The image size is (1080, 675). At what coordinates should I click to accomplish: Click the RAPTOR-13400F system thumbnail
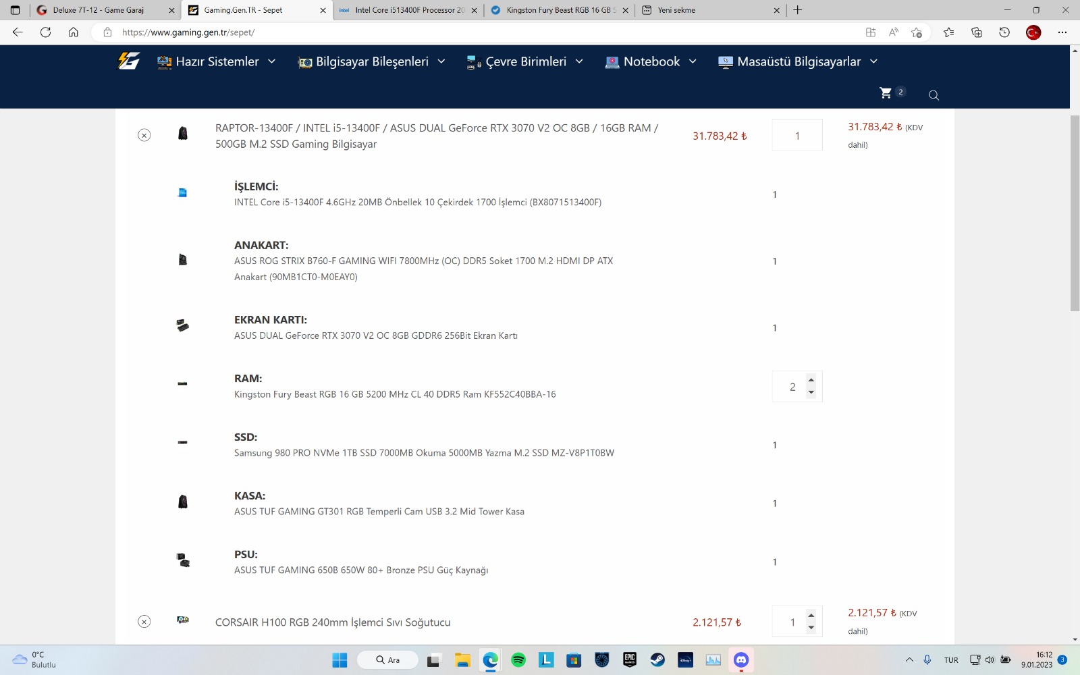pyautogui.click(x=182, y=134)
